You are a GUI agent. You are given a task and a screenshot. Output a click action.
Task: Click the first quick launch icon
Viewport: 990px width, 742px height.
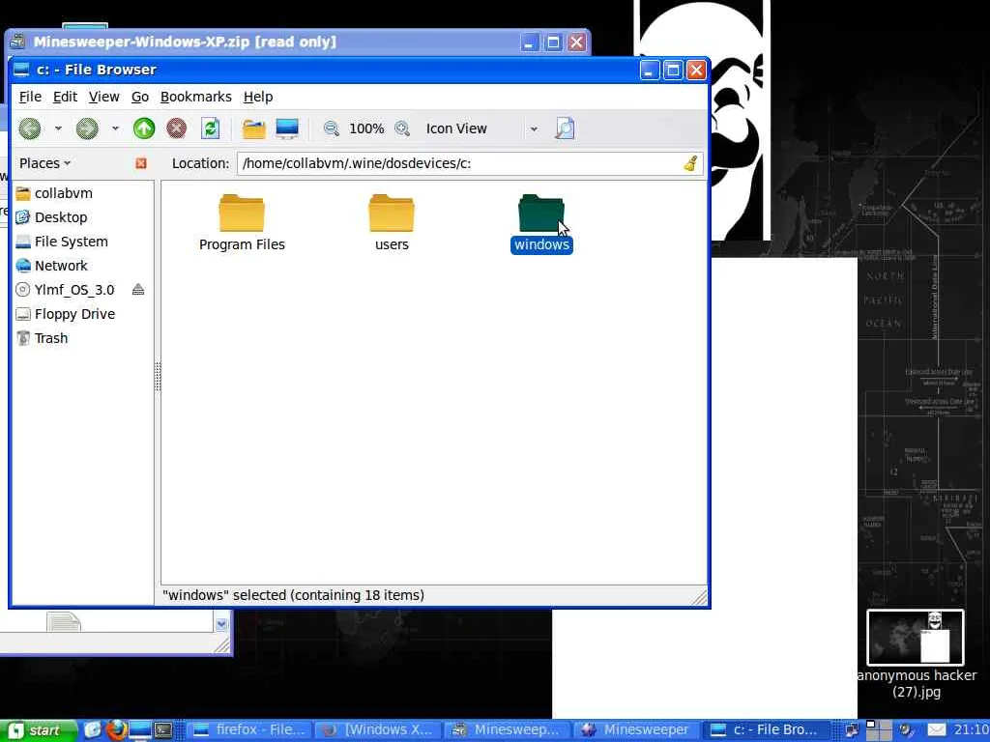(x=92, y=730)
